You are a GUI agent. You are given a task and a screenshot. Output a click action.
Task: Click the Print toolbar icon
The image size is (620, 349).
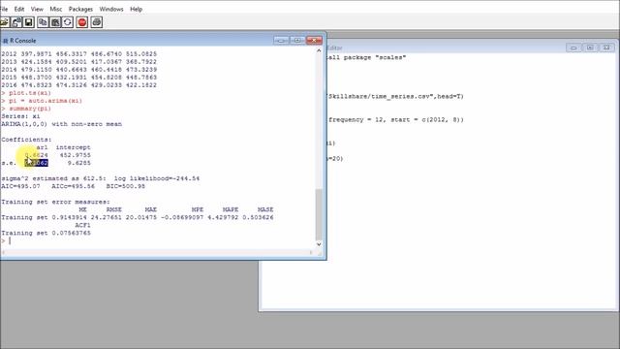pos(97,22)
